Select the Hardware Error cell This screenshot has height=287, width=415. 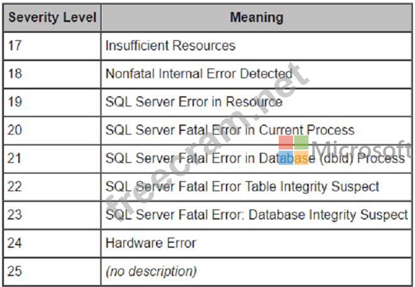coord(256,243)
